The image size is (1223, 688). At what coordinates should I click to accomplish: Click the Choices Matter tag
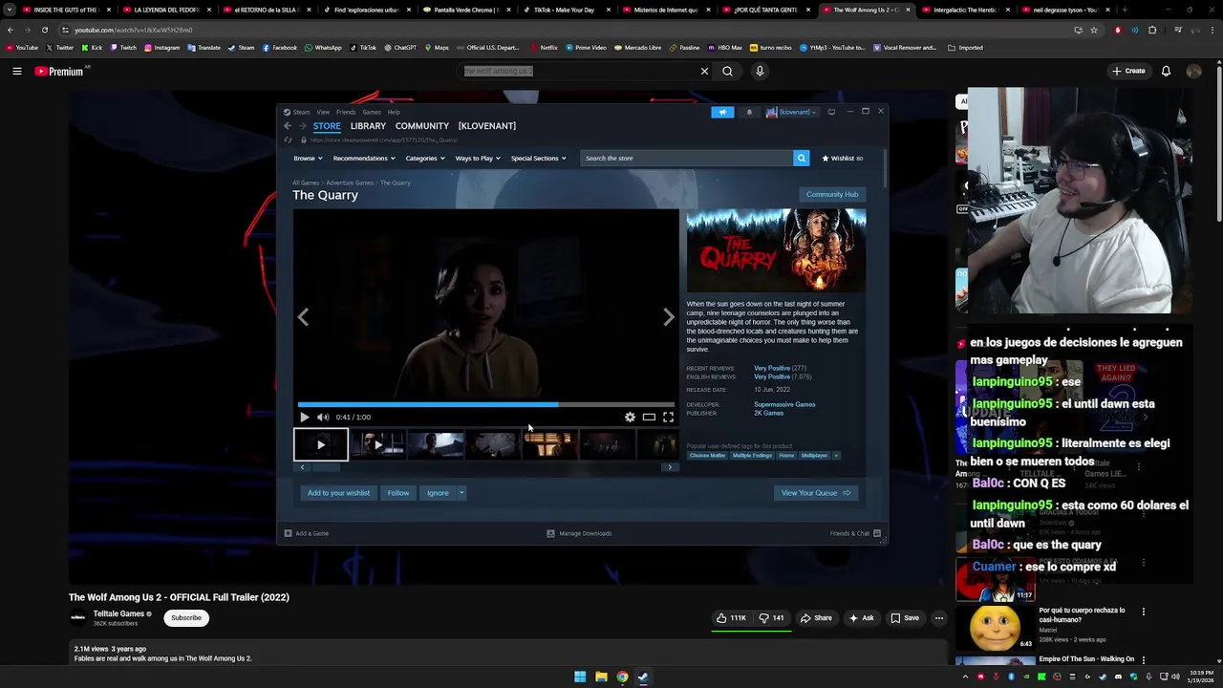[708, 456]
